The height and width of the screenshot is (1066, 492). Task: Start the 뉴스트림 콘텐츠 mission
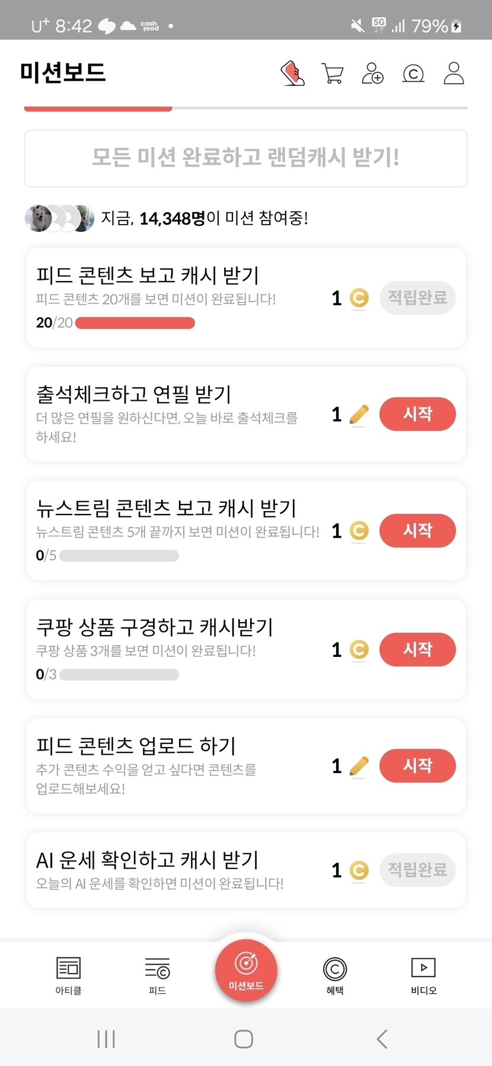coord(417,530)
